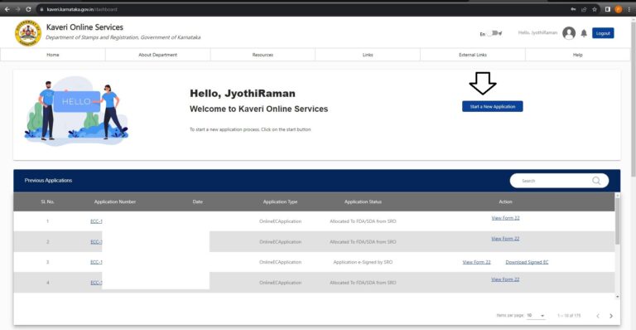Click the search magnifier icon
Viewport: 636px width, 330px height.
click(x=596, y=181)
